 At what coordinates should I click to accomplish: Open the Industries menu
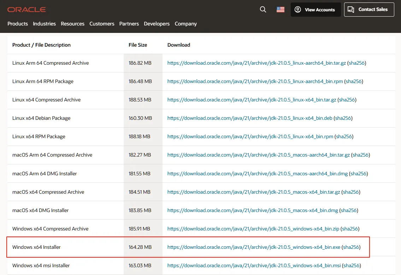[x=44, y=24]
